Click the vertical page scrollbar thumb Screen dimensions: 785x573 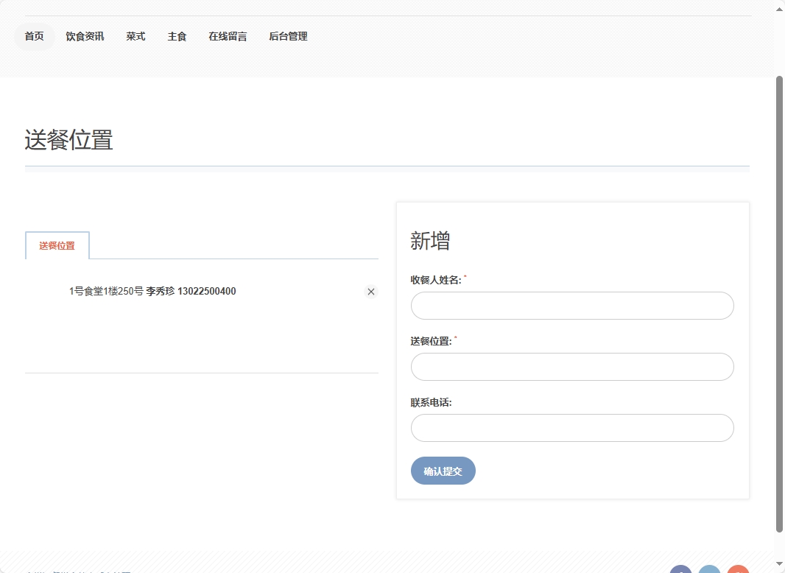coord(779,302)
